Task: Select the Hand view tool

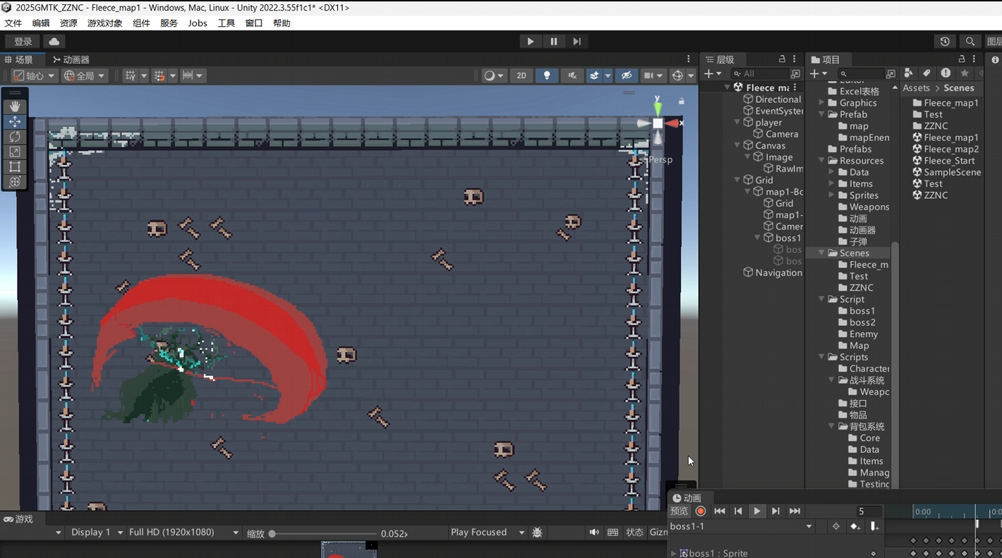Action: pyautogui.click(x=15, y=107)
